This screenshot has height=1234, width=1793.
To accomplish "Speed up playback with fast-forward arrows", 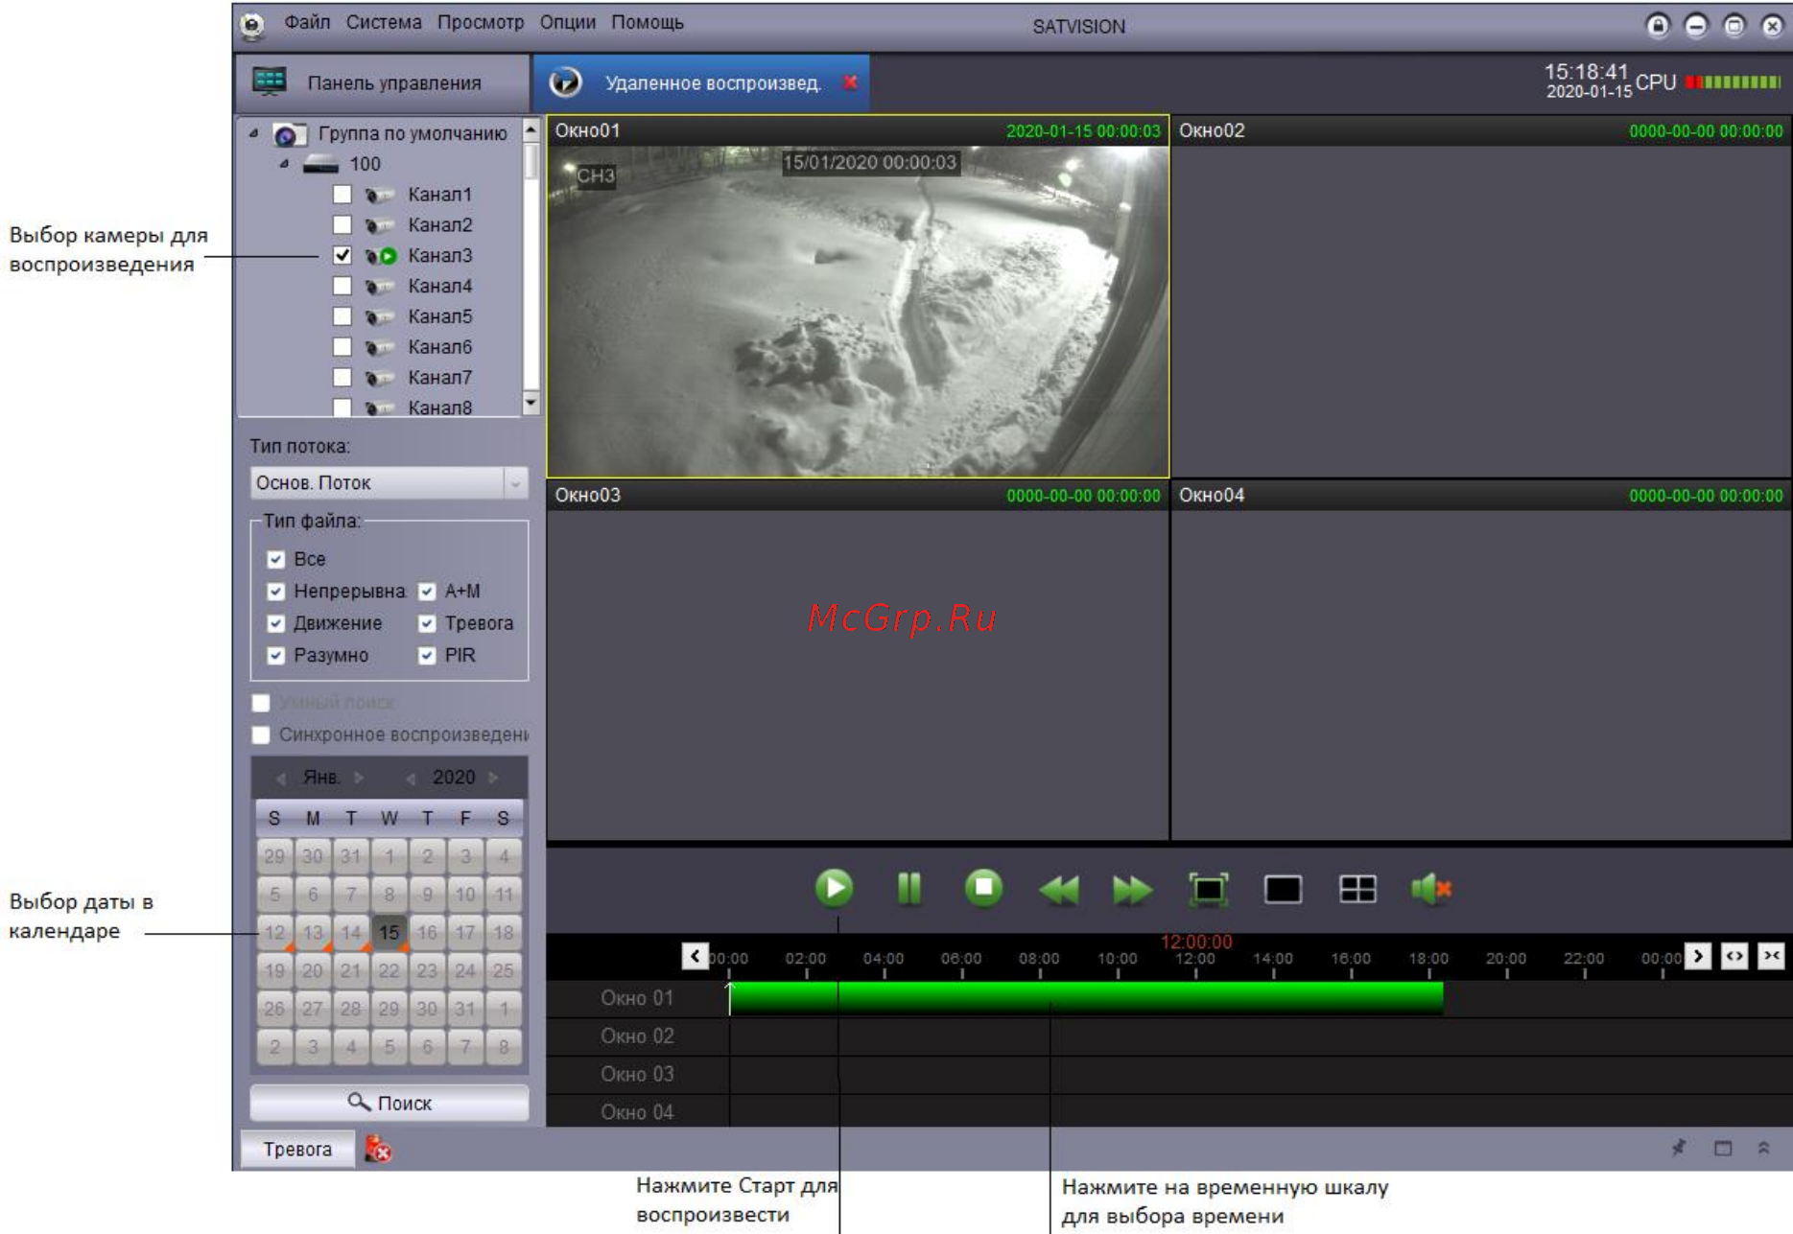I will pos(1132,890).
